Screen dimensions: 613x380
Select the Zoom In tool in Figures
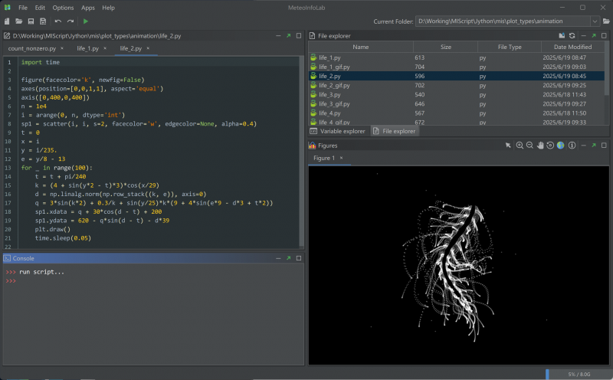point(520,145)
